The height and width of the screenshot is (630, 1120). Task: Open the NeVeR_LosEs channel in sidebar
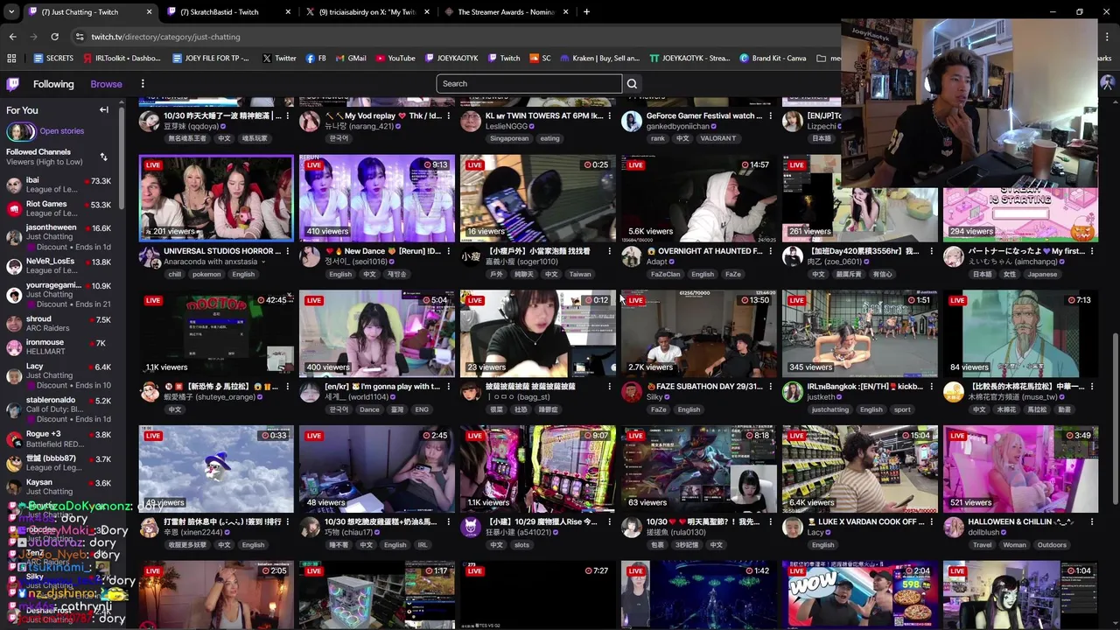point(58,266)
